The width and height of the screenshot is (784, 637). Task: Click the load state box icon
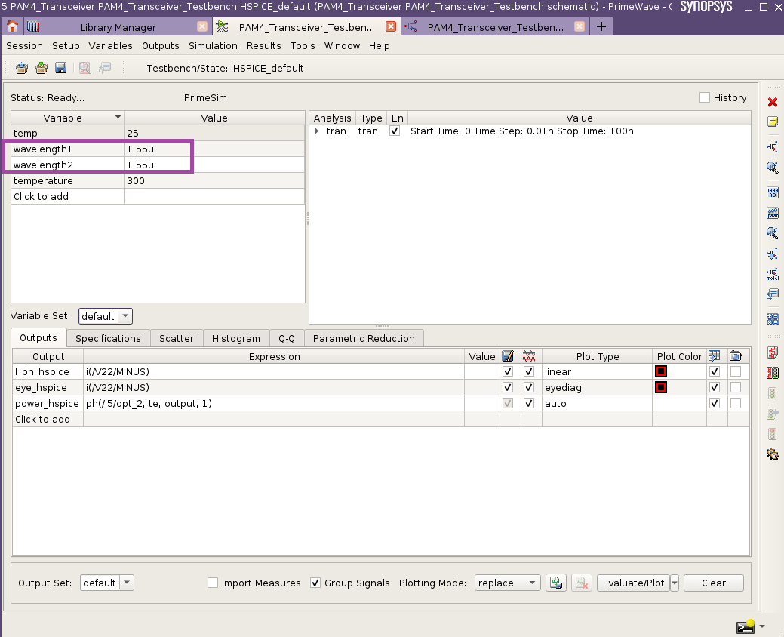pos(21,68)
